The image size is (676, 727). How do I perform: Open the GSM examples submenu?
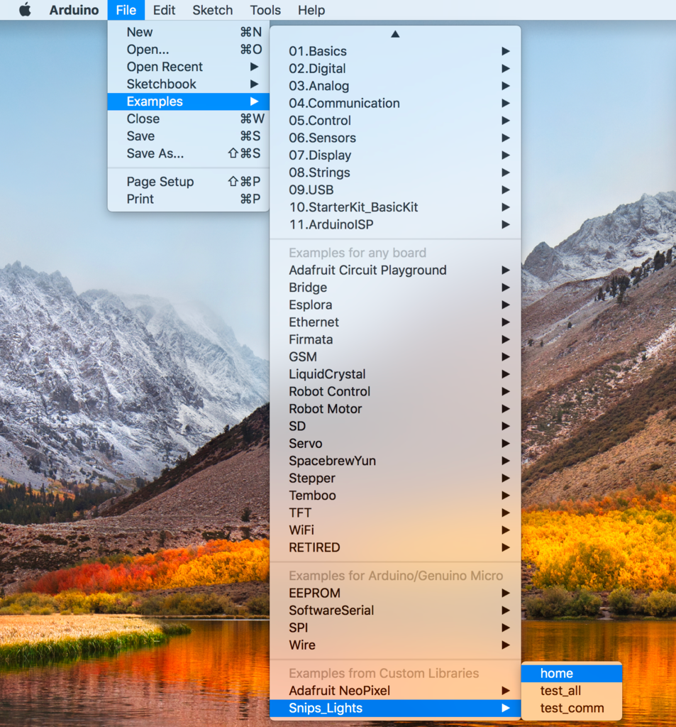[395, 356]
